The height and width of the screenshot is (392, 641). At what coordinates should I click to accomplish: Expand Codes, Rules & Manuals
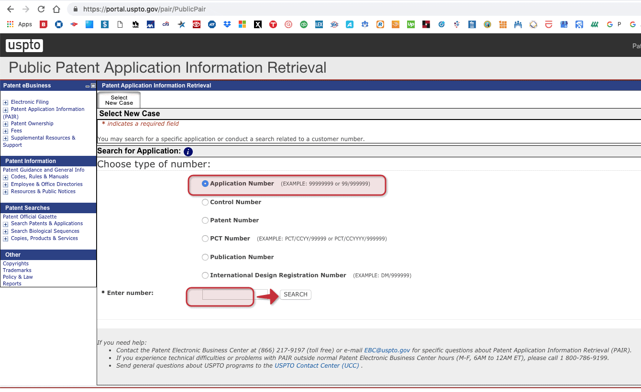point(6,177)
